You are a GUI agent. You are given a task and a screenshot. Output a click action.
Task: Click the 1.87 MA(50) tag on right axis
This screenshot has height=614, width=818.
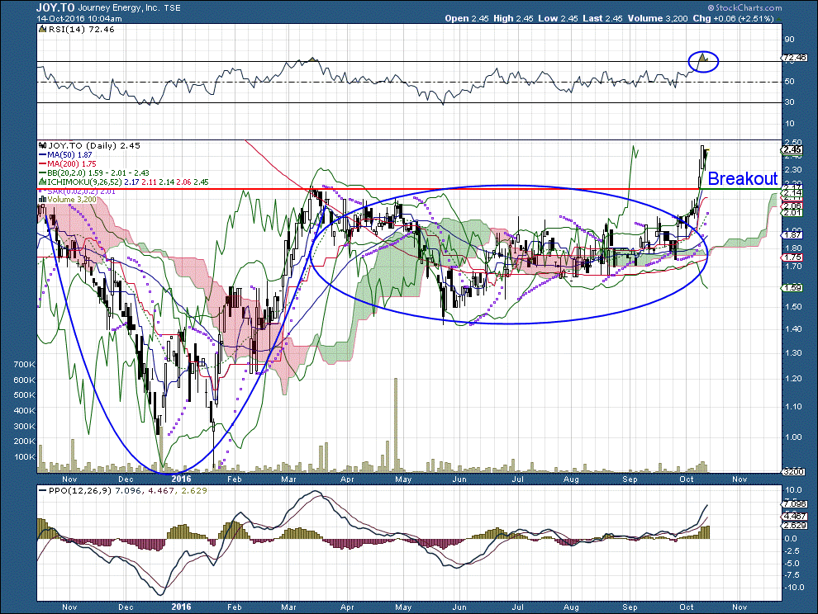coord(793,235)
